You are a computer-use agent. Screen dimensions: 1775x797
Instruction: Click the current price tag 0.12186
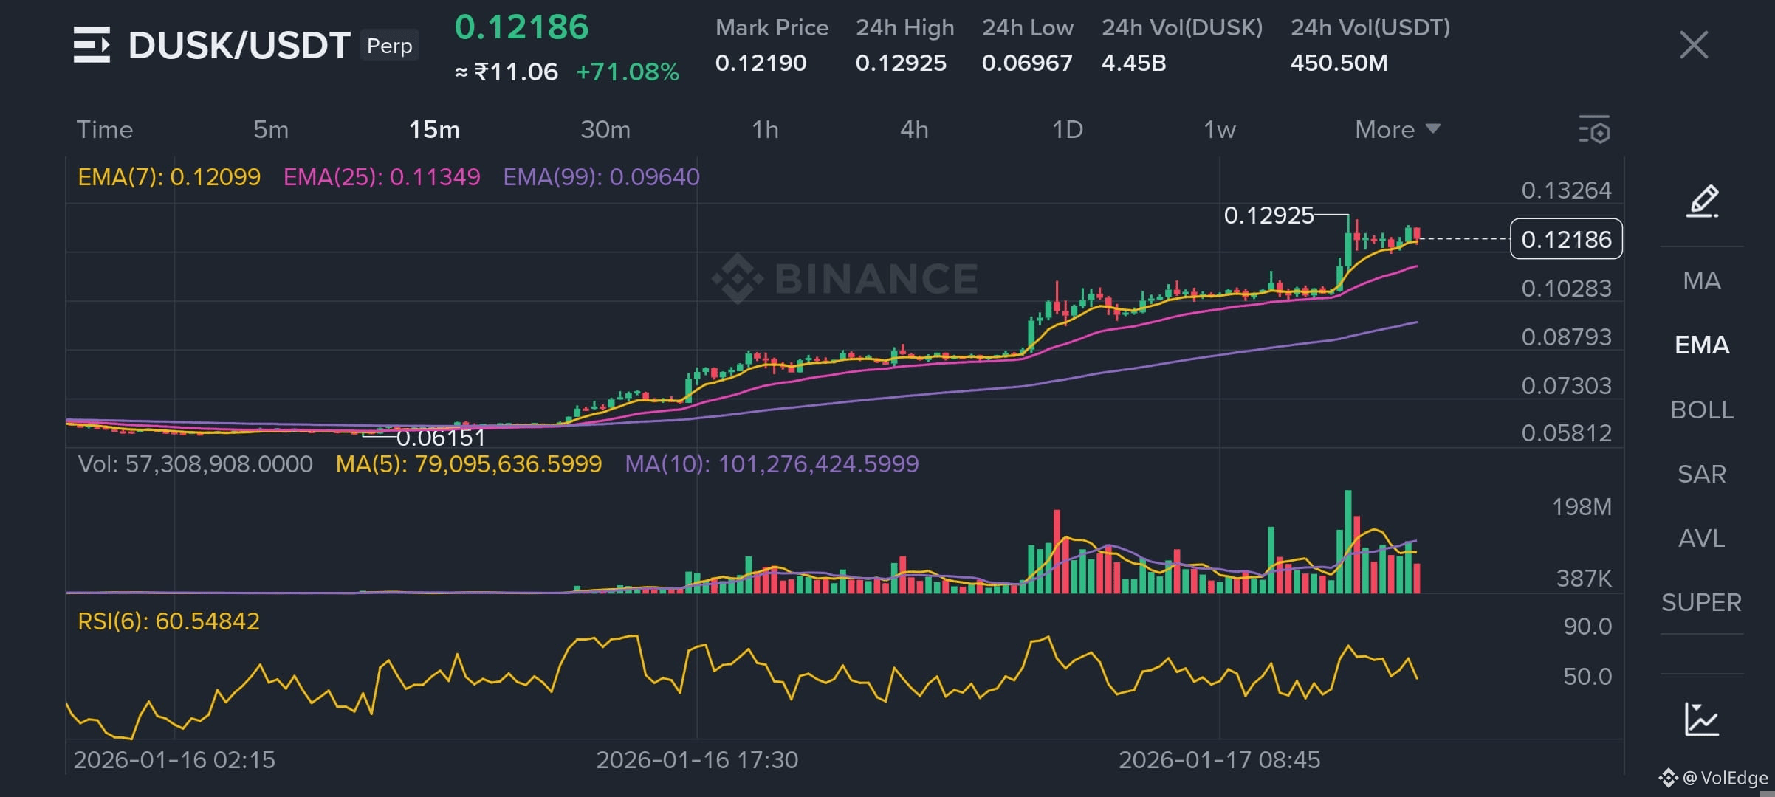pos(1566,239)
